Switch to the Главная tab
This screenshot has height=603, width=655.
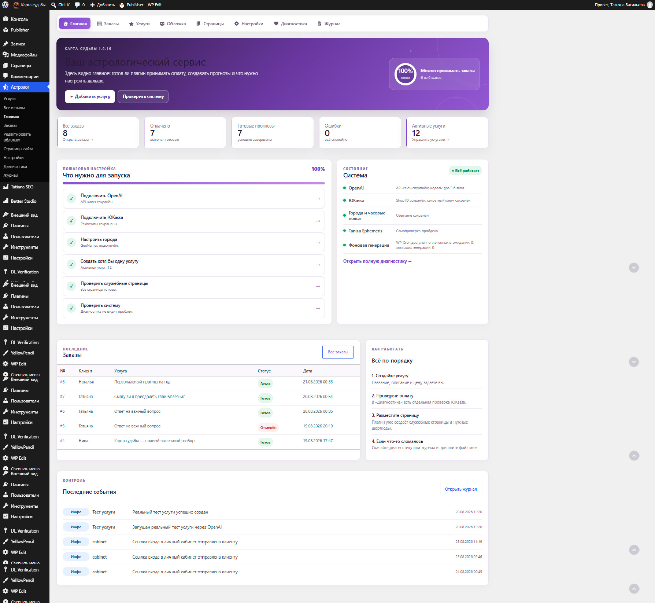[x=75, y=23]
